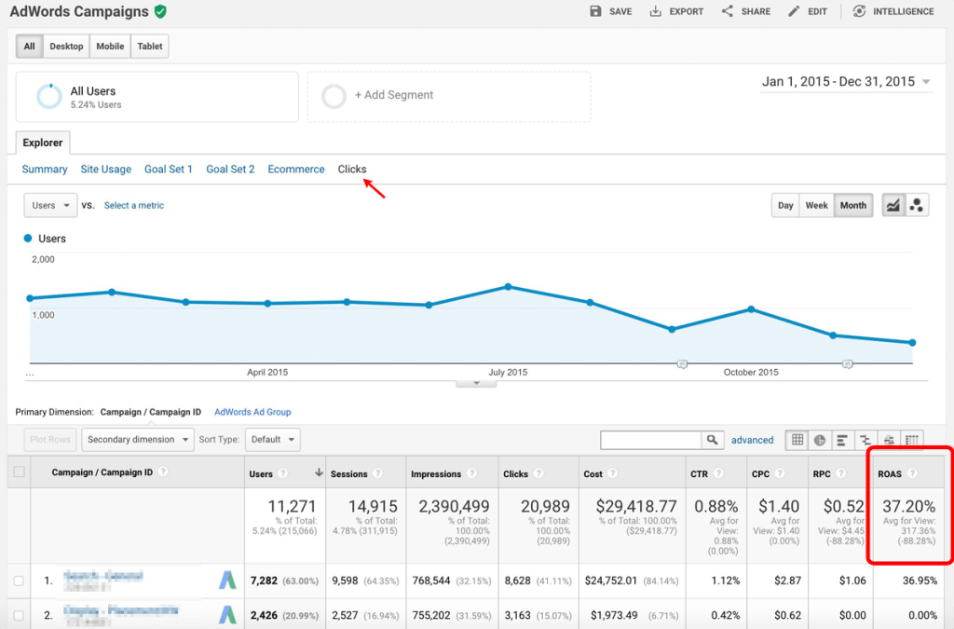The image size is (954, 629).
Task: Open the comparison view icon
Action: coord(865,439)
